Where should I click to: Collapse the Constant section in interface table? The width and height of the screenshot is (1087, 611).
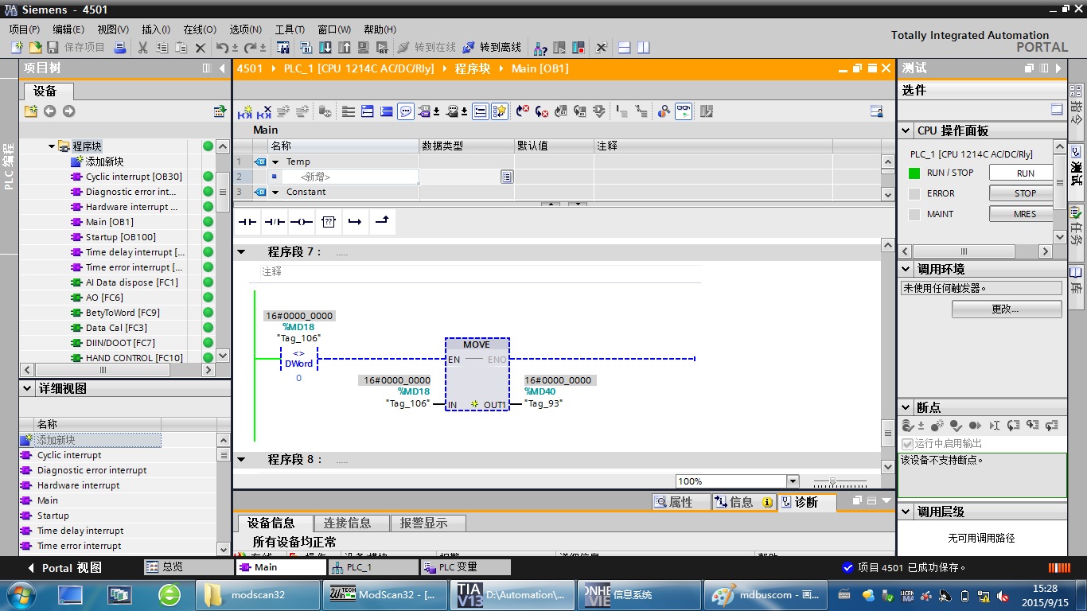click(276, 192)
